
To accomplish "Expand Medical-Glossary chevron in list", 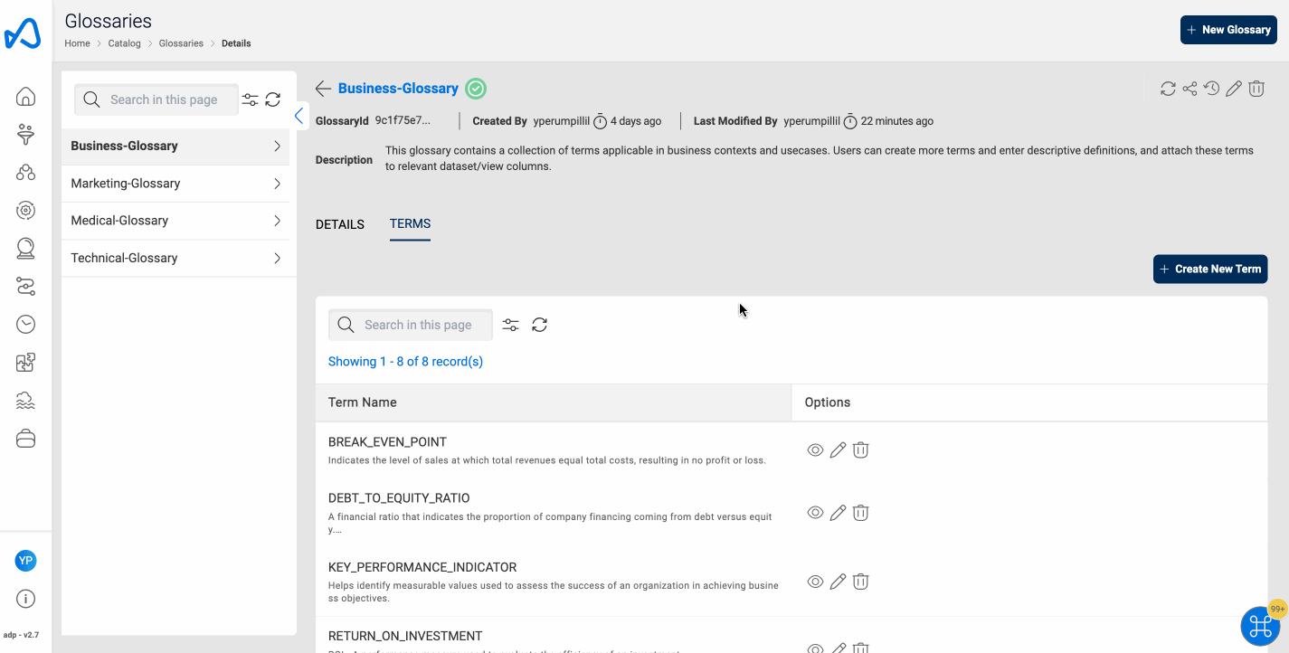I will point(277,221).
